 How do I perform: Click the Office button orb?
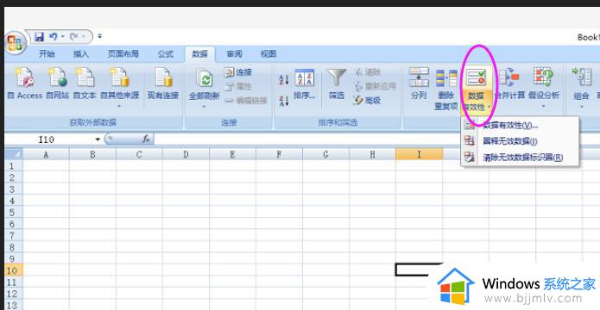click(16, 42)
